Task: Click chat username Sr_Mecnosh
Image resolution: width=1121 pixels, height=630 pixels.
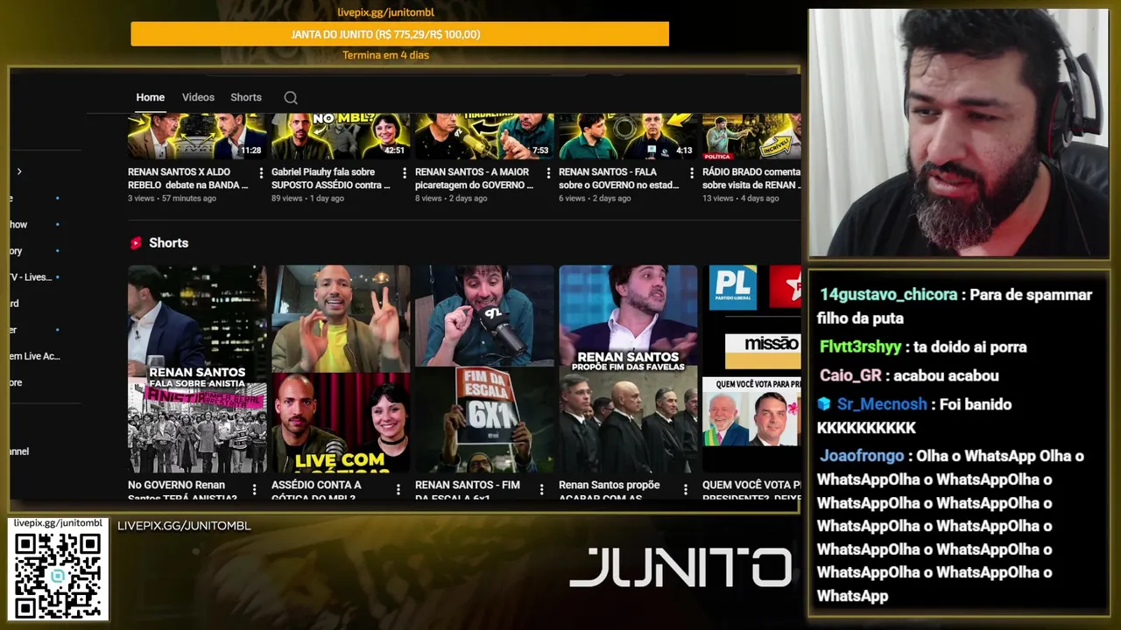Action: (882, 404)
